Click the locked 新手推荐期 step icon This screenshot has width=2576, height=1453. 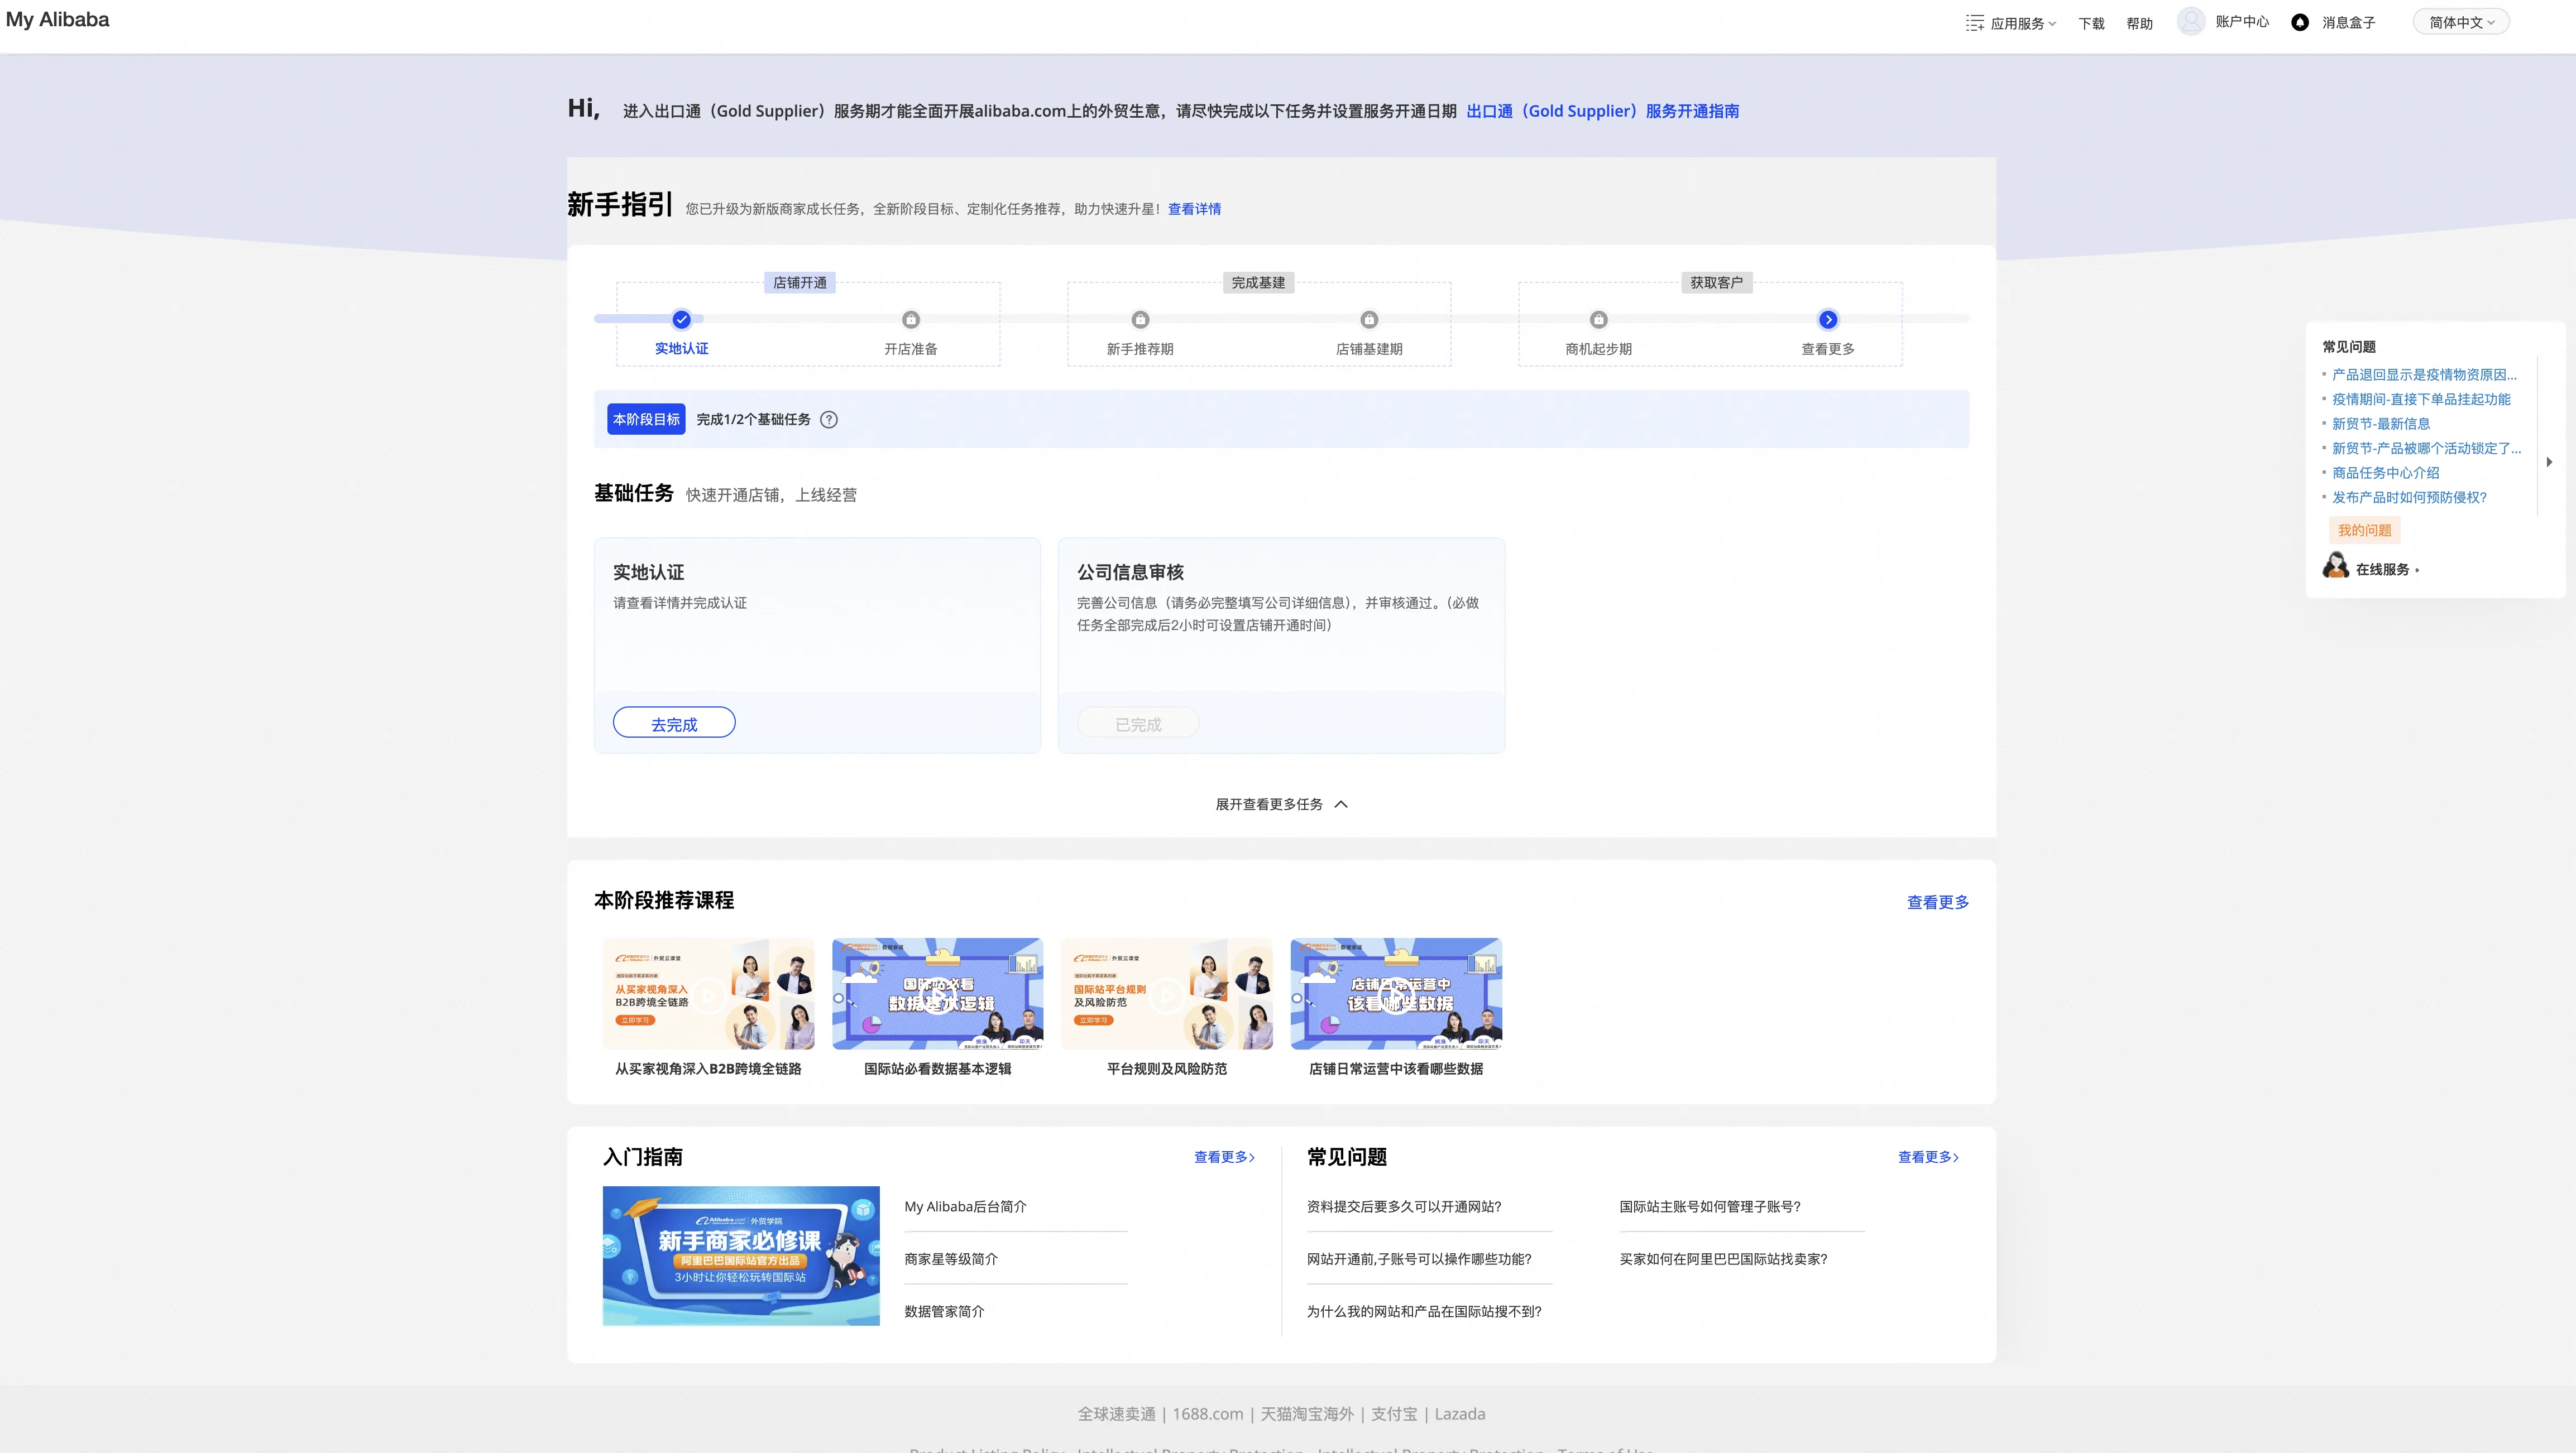pyautogui.click(x=1140, y=320)
